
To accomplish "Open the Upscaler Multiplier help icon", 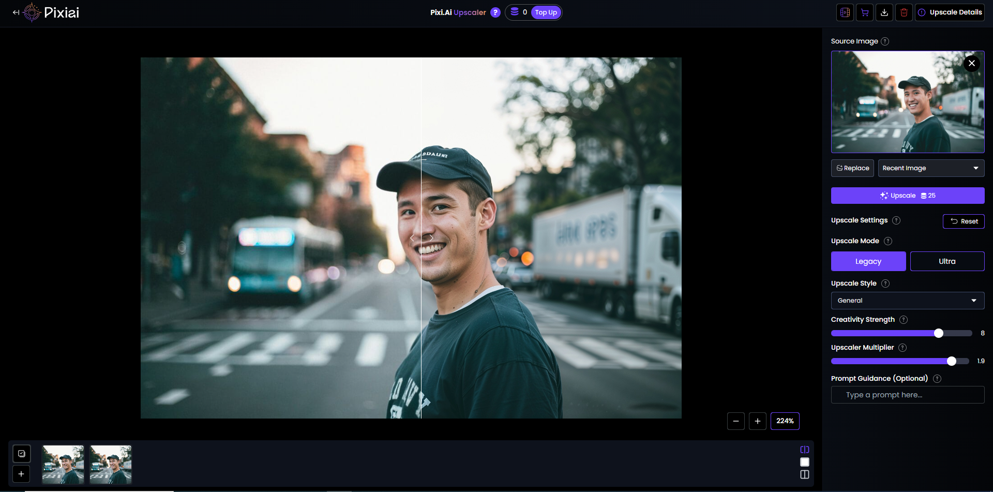I will point(902,348).
